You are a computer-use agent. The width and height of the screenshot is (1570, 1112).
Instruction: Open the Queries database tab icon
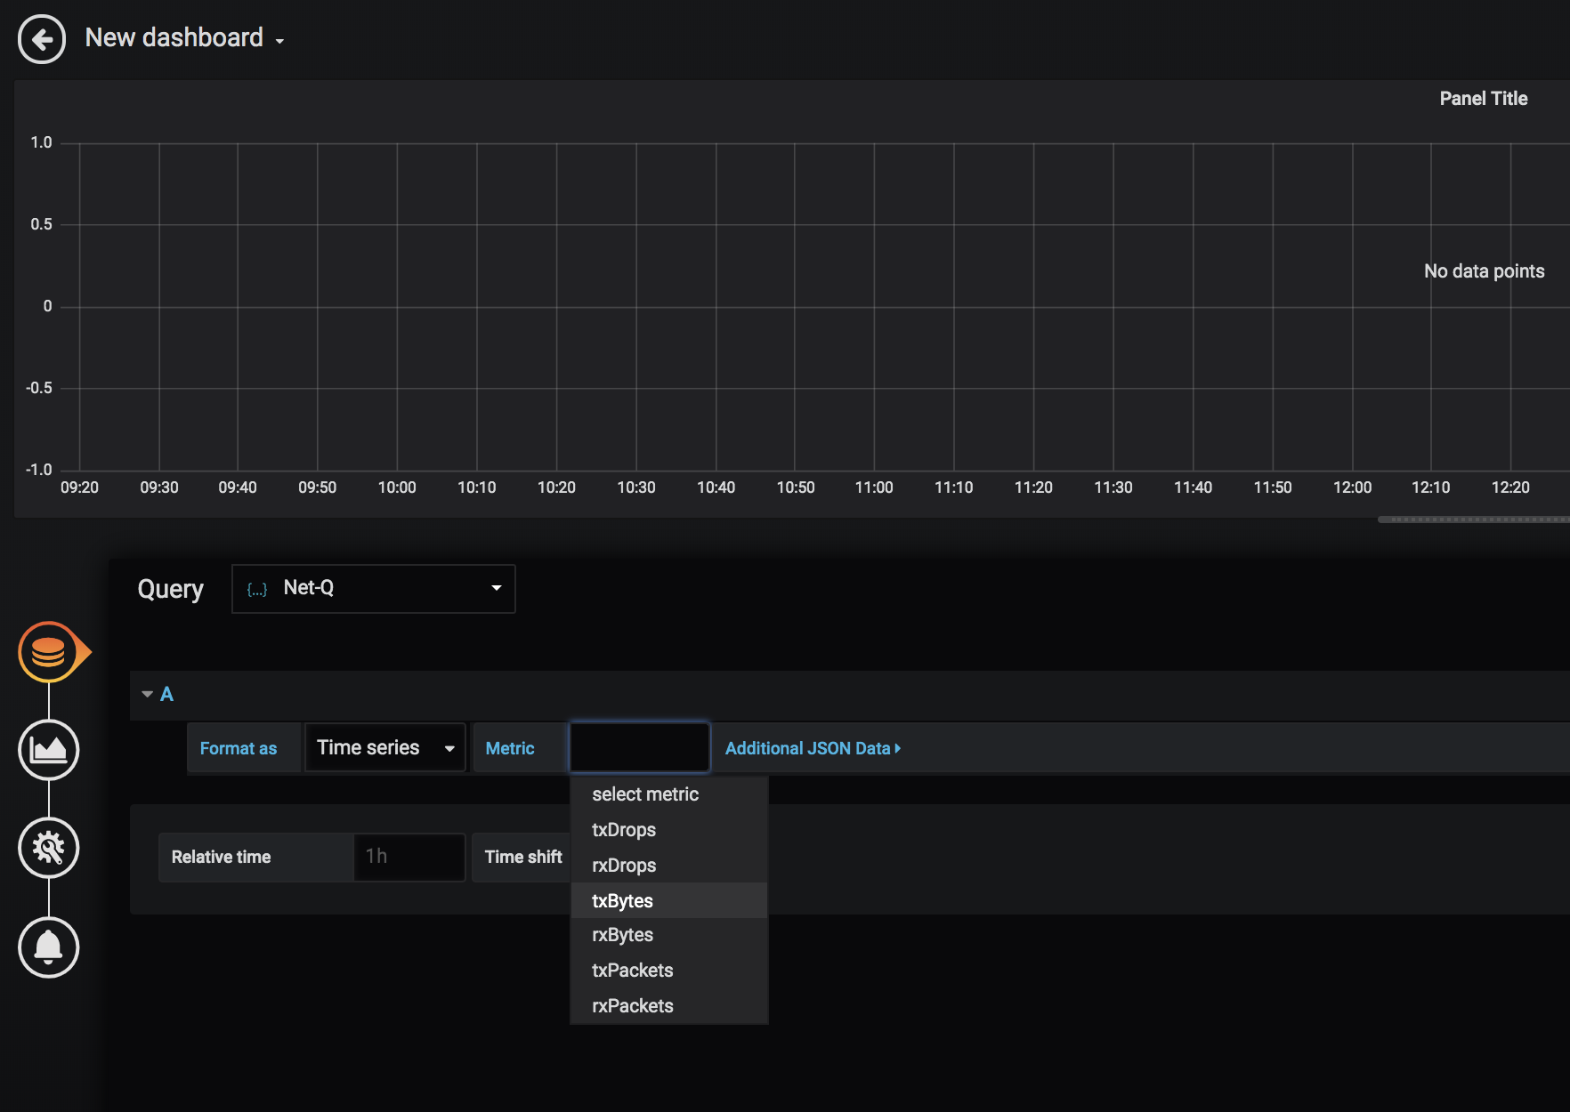49,652
